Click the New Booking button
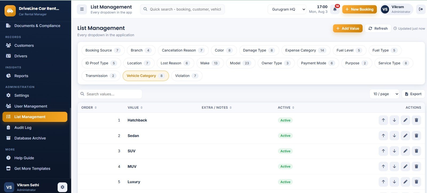Screen dimensions: 427x193 coord(359,9)
